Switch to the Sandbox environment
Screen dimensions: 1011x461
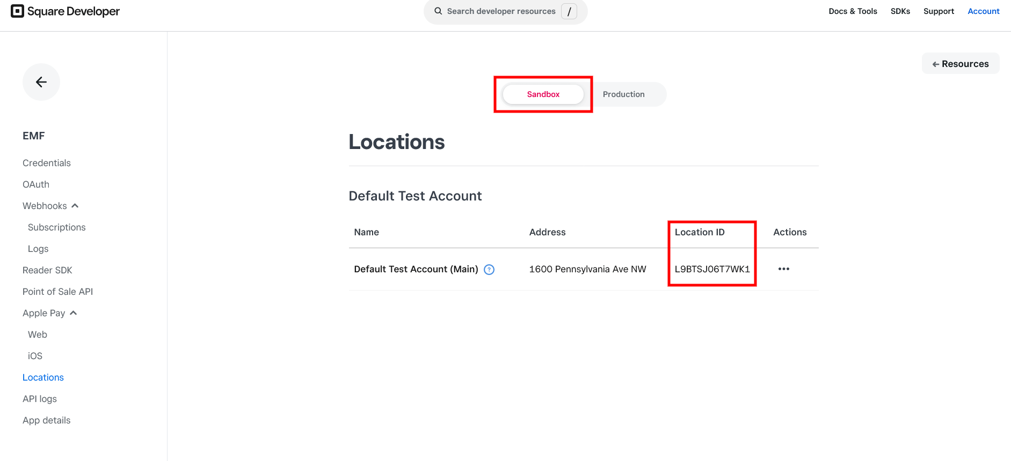(x=543, y=94)
